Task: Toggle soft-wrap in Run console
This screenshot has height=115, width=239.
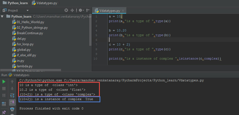Action: point(12,95)
